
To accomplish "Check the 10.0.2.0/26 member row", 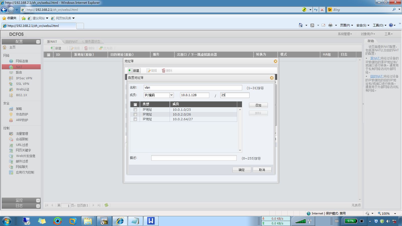I will point(135,115).
